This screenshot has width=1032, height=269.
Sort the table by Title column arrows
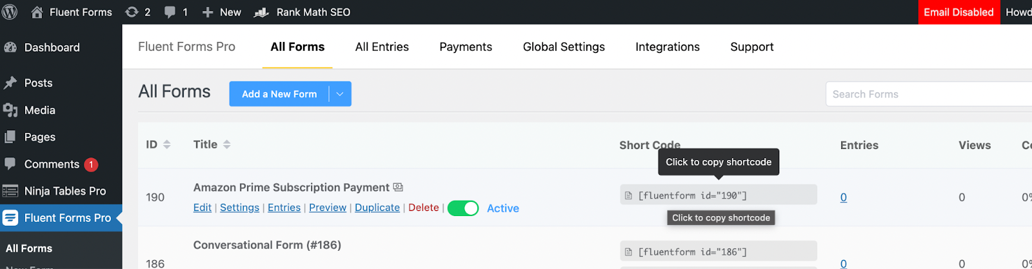tap(226, 144)
